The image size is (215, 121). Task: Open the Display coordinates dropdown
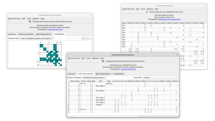pyautogui.click(x=94, y=77)
